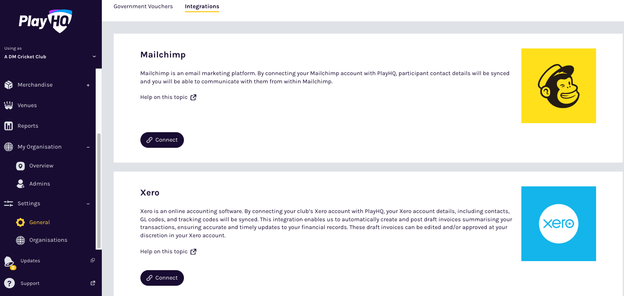Switch to the Government Vouchers tab
Image resolution: width=624 pixels, height=296 pixels.
(143, 7)
